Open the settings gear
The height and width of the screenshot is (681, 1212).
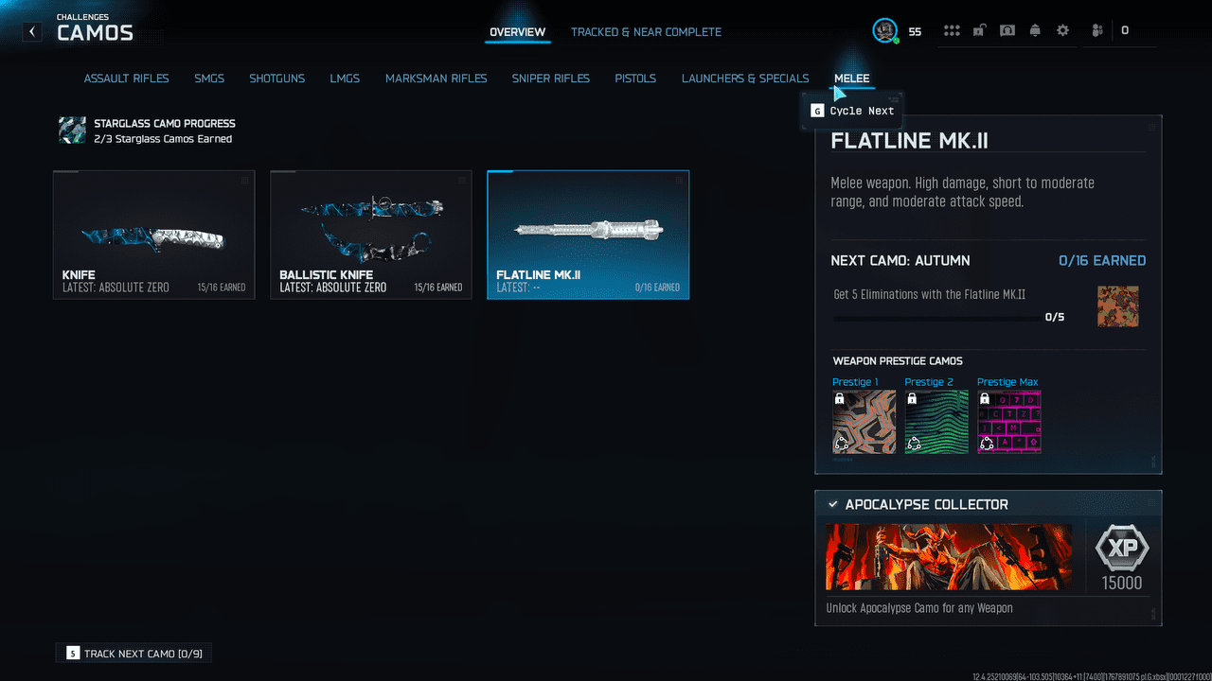[x=1062, y=31]
